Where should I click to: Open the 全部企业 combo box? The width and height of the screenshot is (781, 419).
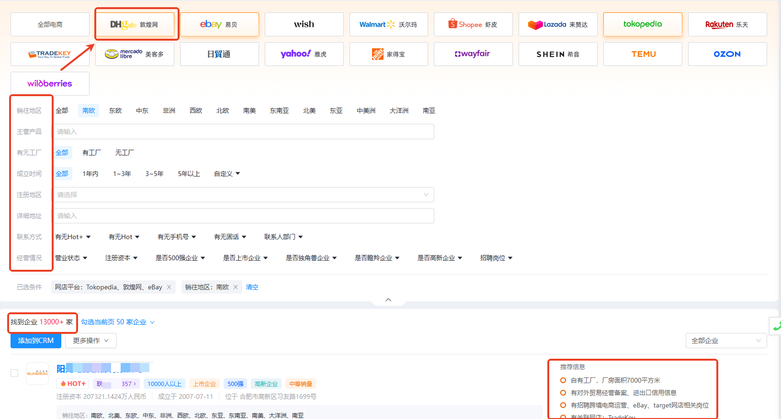pos(726,341)
